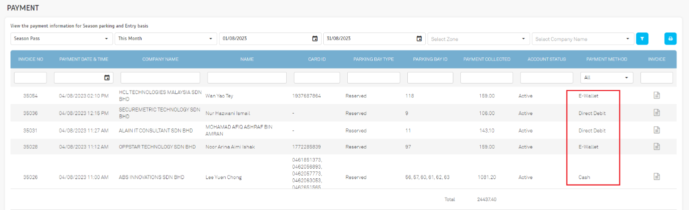This screenshot has height=210, width=689.
Task: Click ABS INNOVATIONS SDN BHD cell
Action: point(152,177)
